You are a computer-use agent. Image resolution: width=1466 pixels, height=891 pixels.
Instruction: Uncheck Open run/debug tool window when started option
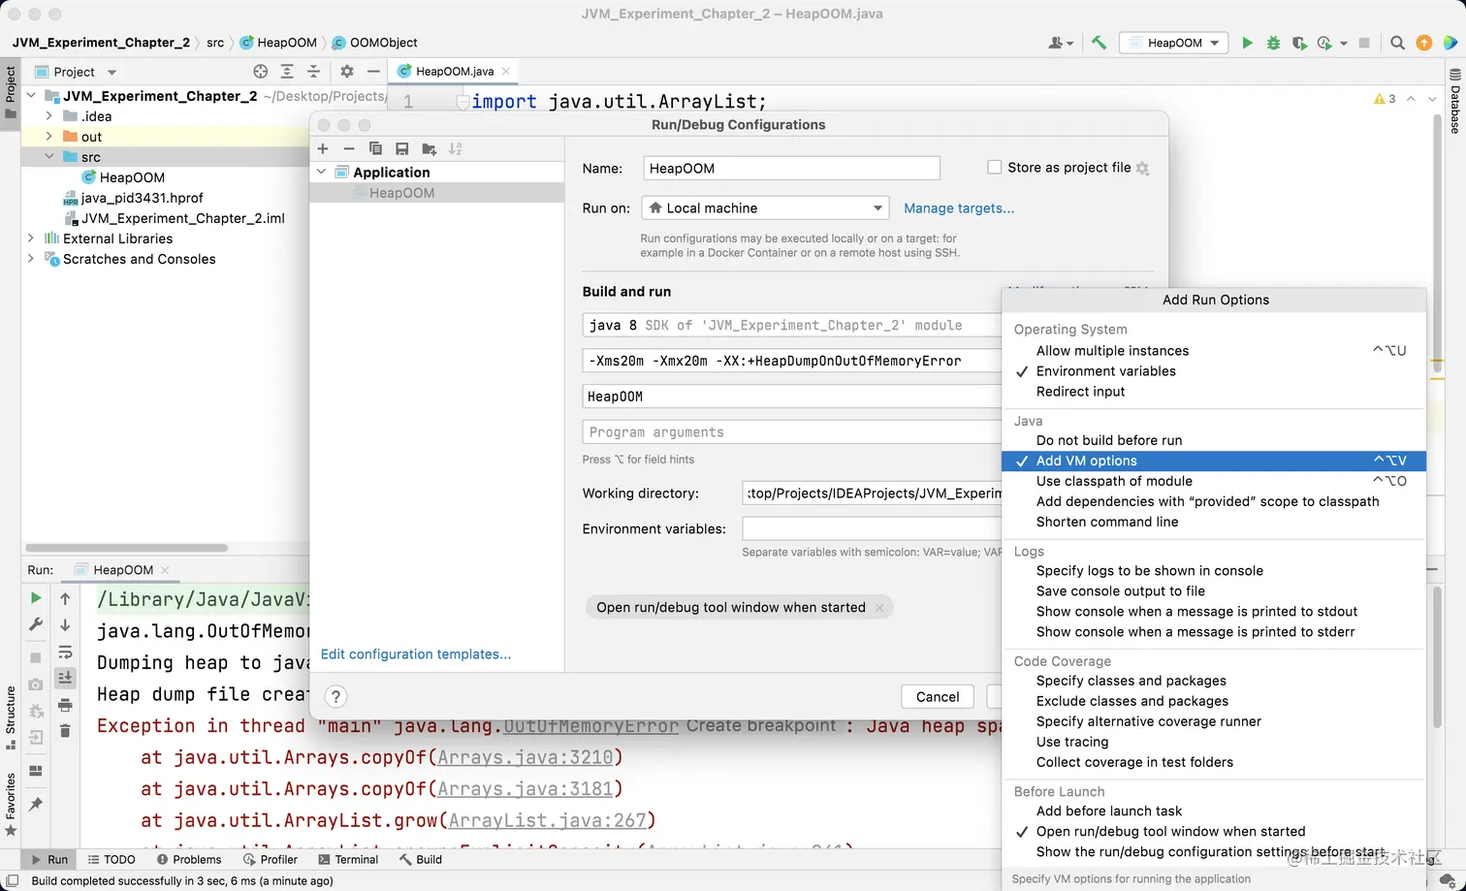coord(1214,832)
